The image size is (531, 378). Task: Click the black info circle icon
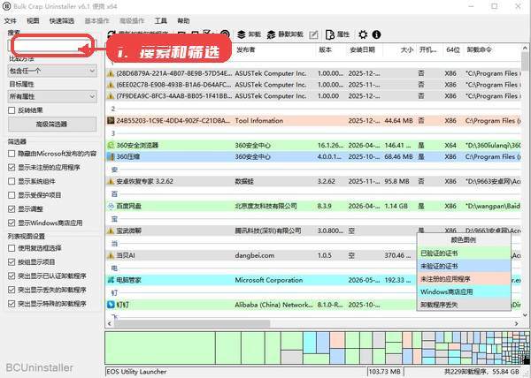(x=376, y=34)
